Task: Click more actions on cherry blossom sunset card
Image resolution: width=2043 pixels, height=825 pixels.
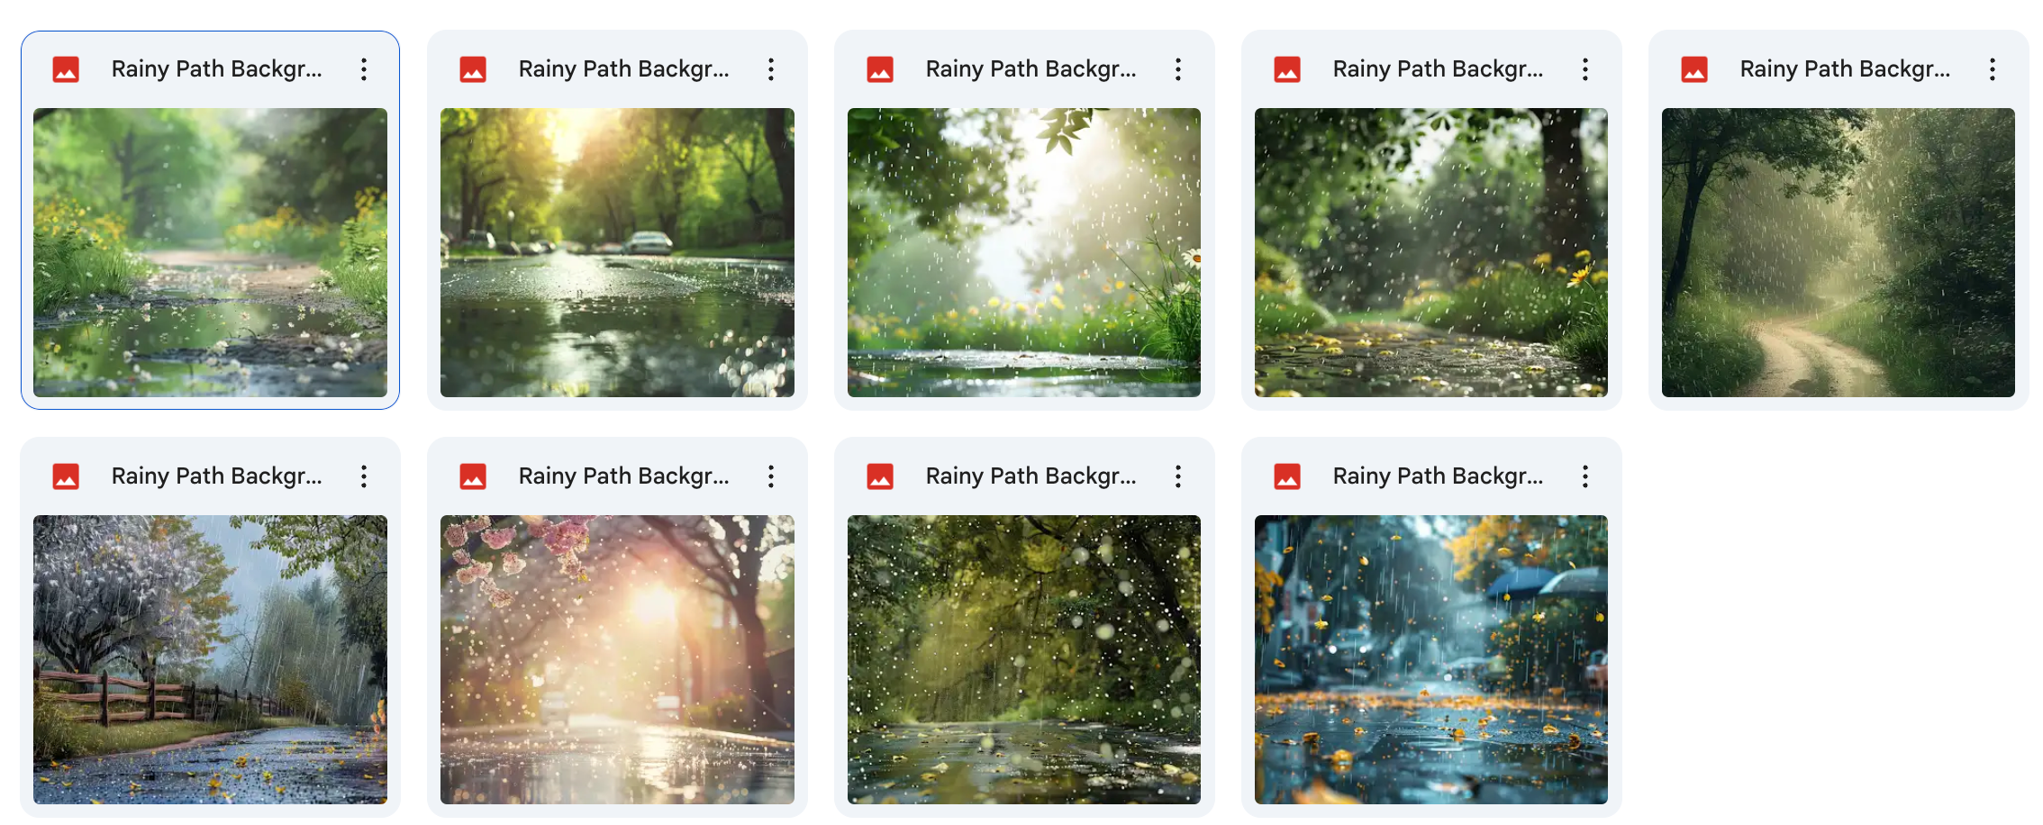Action: tap(771, 476)
